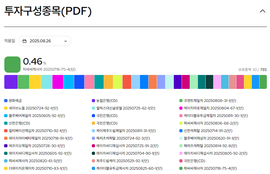270x174 pixels.
Task: Click 에프아이오제일차 20250728-30-1(단) legend entry
Action: coord(34,146)
